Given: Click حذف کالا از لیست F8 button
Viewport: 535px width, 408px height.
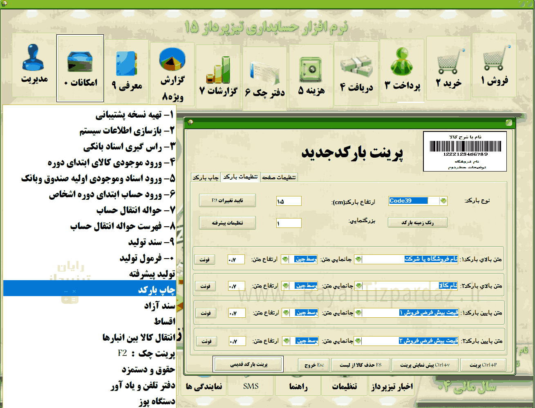Looking at the screenshot, I should pyautogui.click(x=360, y=365).
